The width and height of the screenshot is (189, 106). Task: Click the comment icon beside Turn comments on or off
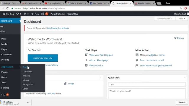point(137,60)
